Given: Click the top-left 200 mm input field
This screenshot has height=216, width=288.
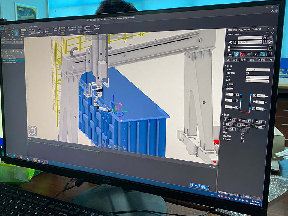Looking at the screenshot, I should (x=229, y=94).
